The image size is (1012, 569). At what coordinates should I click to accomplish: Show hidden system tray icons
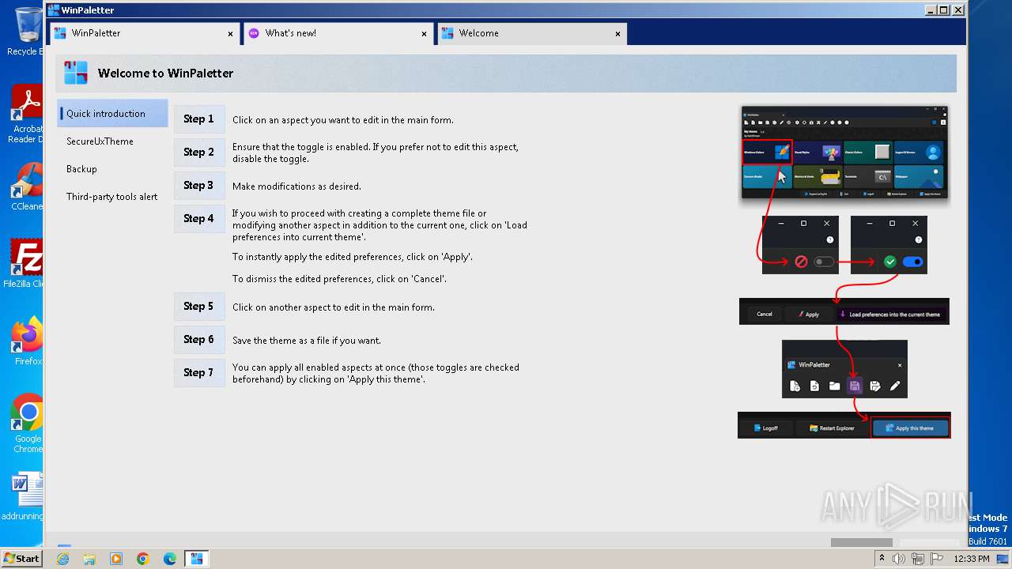882,559
